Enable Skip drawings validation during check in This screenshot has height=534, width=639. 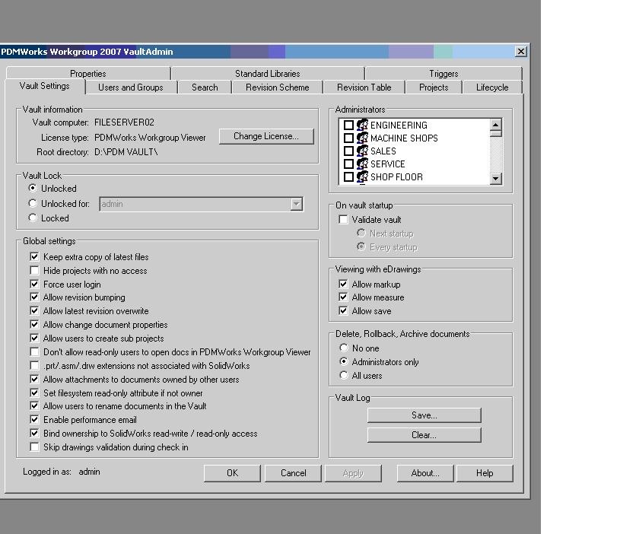(x=34, y=447)
